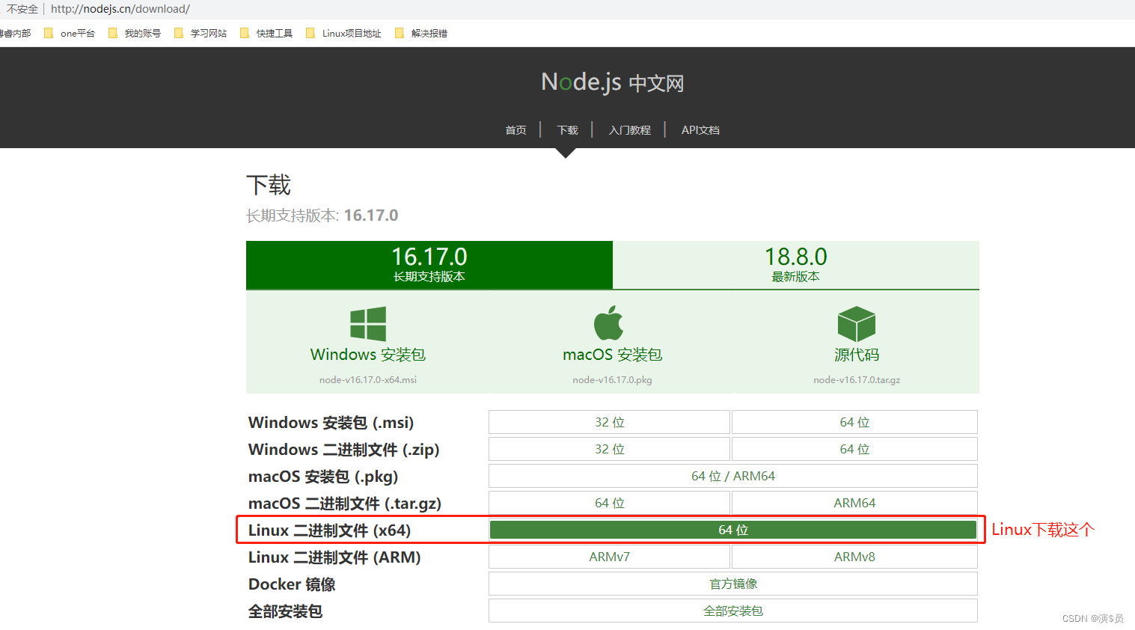Open the 解决报错 bookmark folder
The width and height of the screenshot is (1135, 630).
click(421, 33)
